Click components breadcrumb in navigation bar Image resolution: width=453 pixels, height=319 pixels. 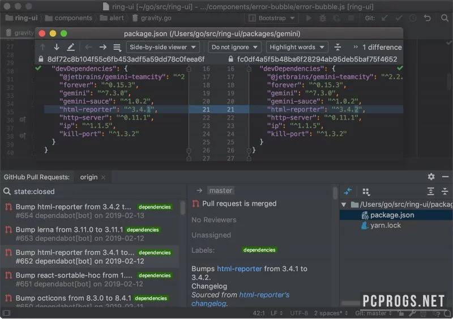tap(69, 18)
